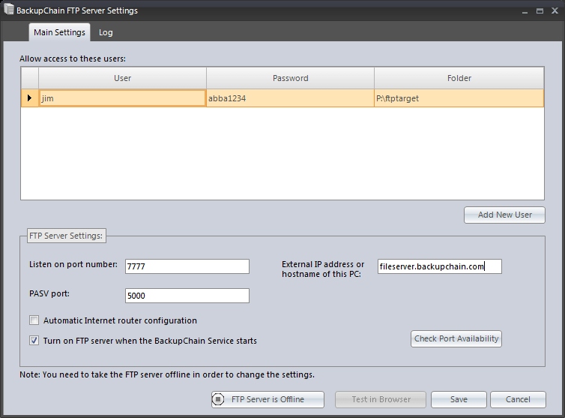This screenshot has width=565, height=418.
Task: Click the Add New User button
Action: [504, 215]
